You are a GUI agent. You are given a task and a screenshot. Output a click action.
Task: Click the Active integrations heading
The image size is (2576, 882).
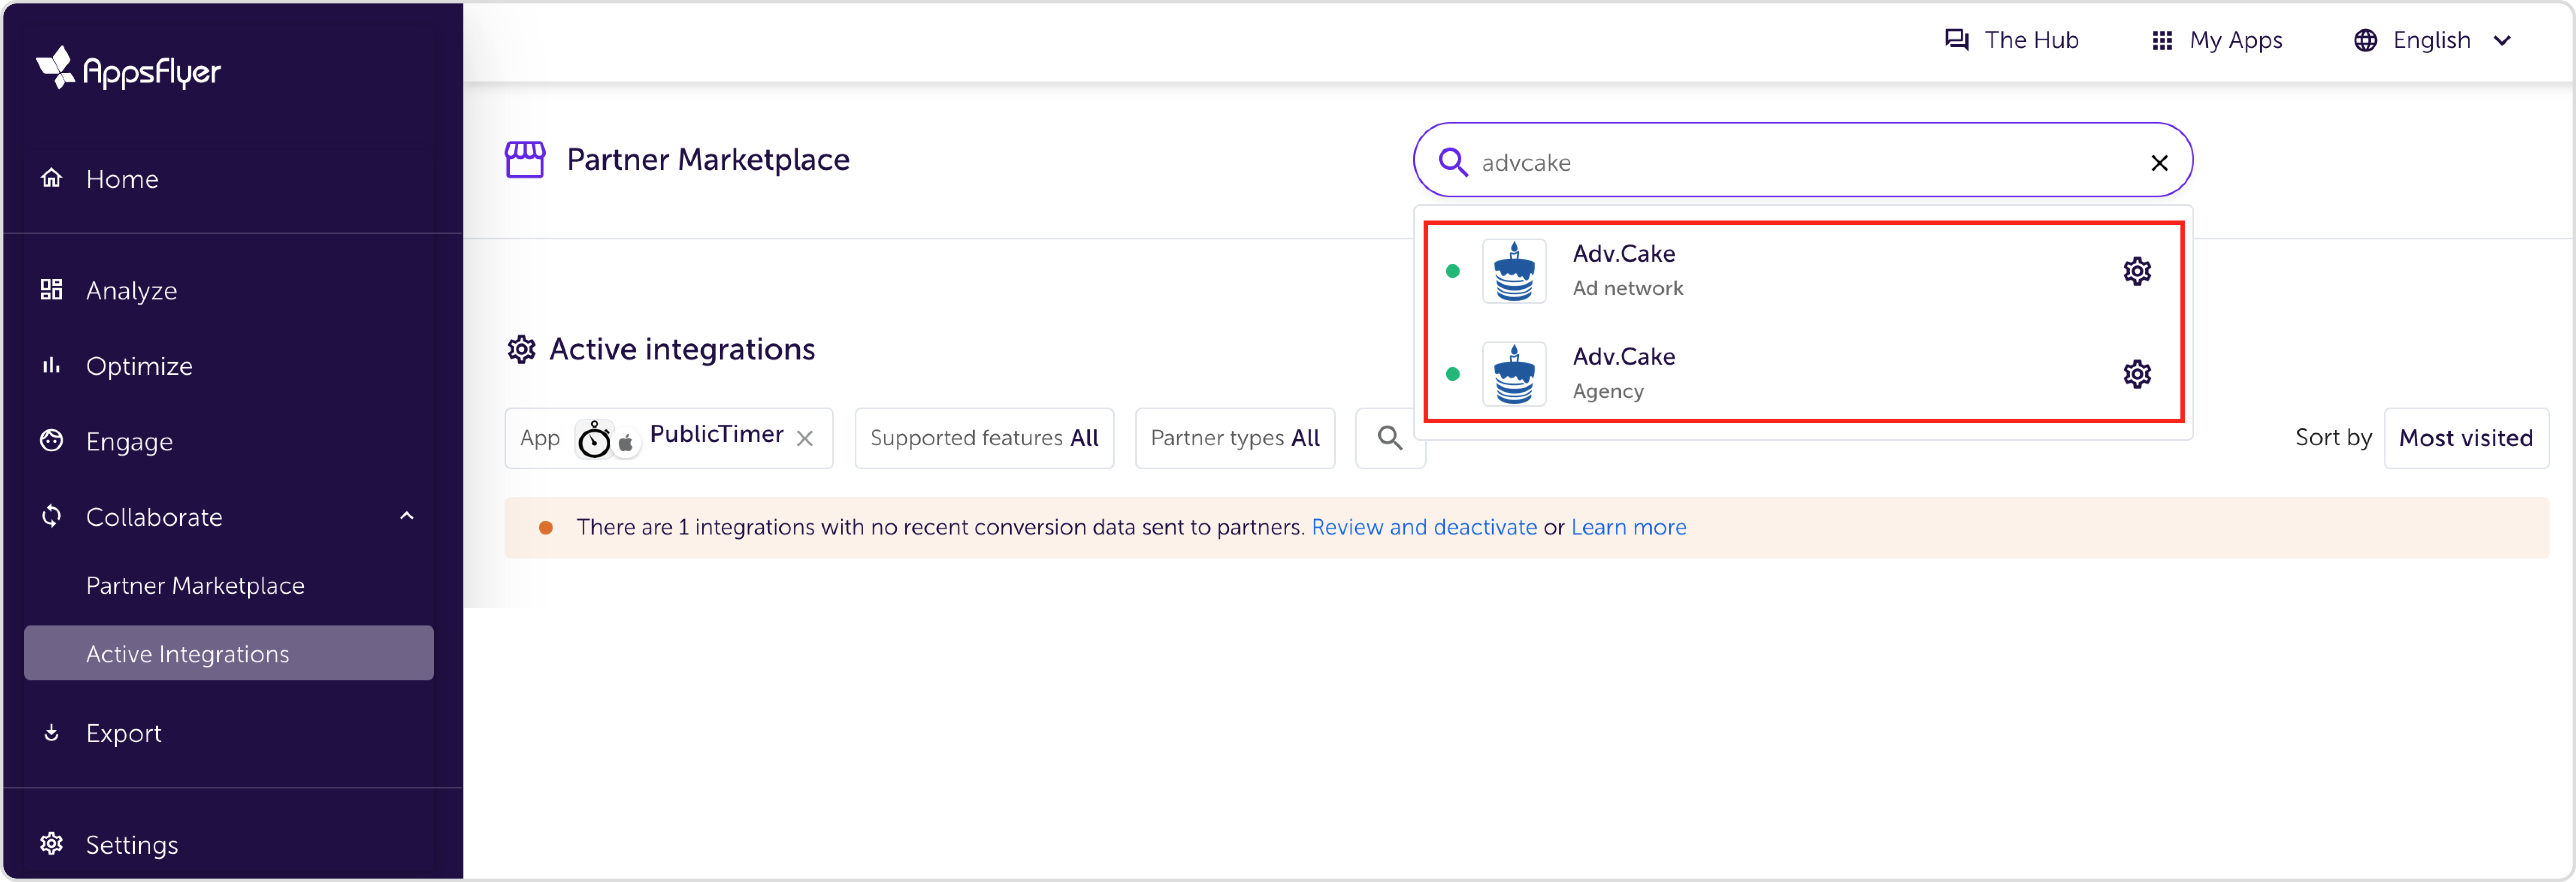tap(682, 349)
